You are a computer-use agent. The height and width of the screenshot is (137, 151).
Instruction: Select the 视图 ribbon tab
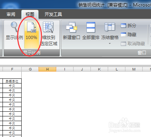click(30, 14)
